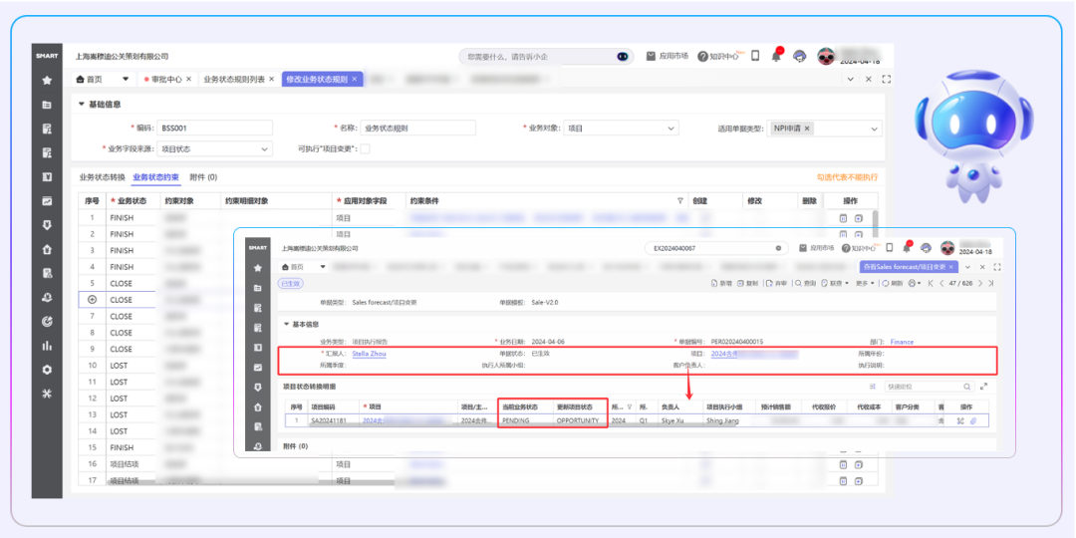The width and height of the screenshot is (1076, 538).
Task: Open 知识中心 help center icon
Action: point(702,56)
